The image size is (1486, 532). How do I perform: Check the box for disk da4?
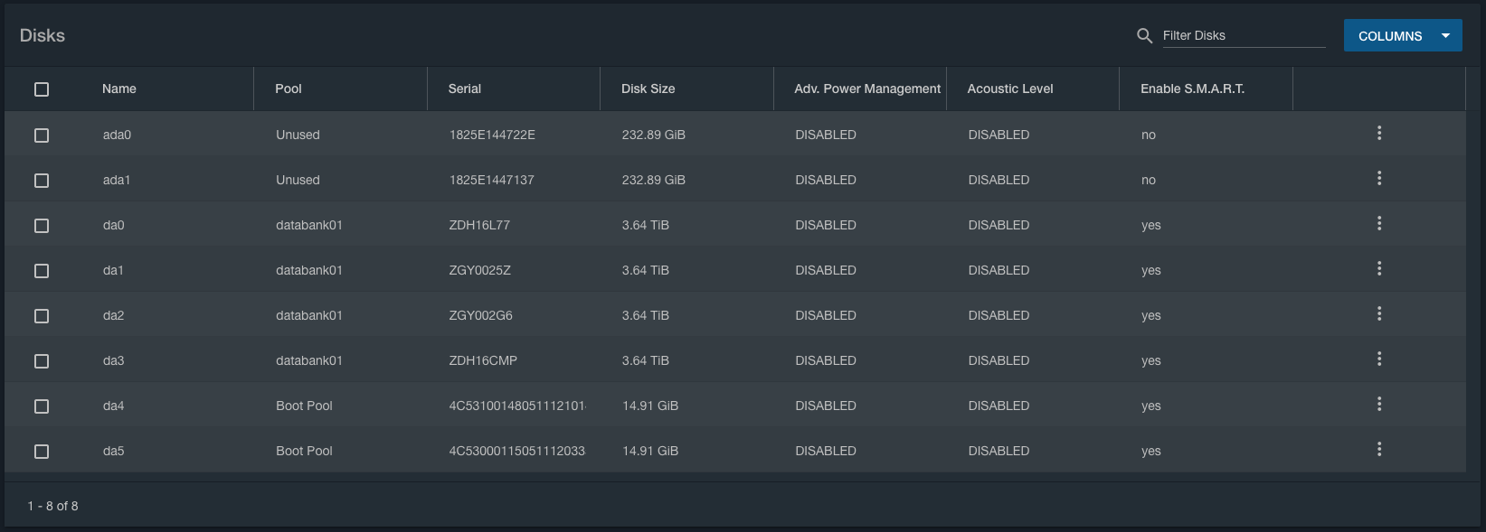[42, 406]
